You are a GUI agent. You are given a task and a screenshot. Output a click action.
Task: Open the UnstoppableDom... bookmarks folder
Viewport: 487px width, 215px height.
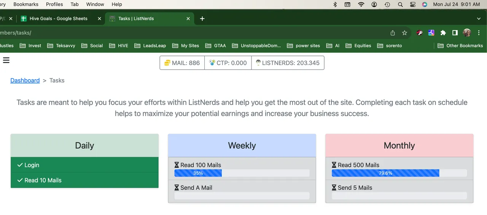(x=256, y=46)
